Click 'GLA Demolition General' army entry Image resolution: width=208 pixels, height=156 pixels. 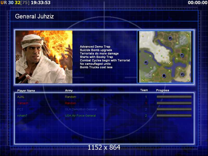coord(81,109)
